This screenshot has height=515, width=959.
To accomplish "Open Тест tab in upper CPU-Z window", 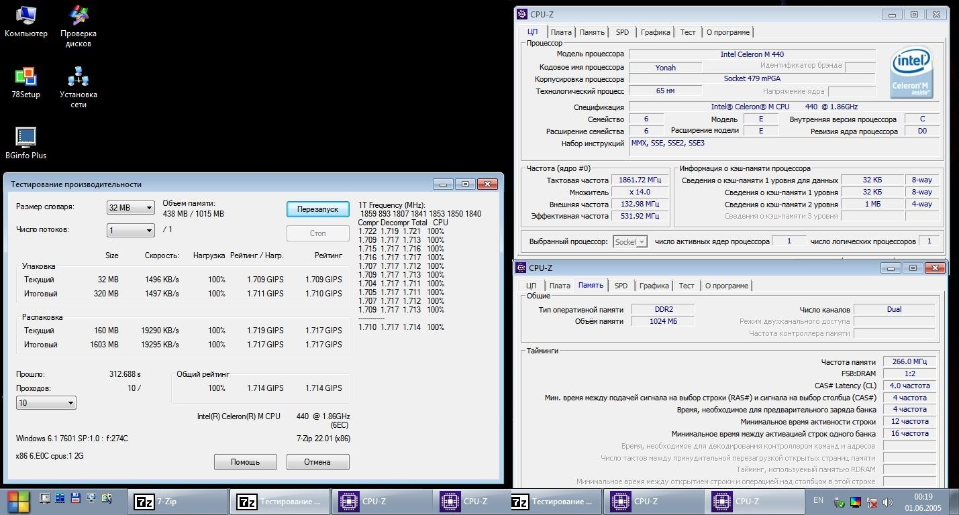I will pyautogui.click(x=688, y=32).
